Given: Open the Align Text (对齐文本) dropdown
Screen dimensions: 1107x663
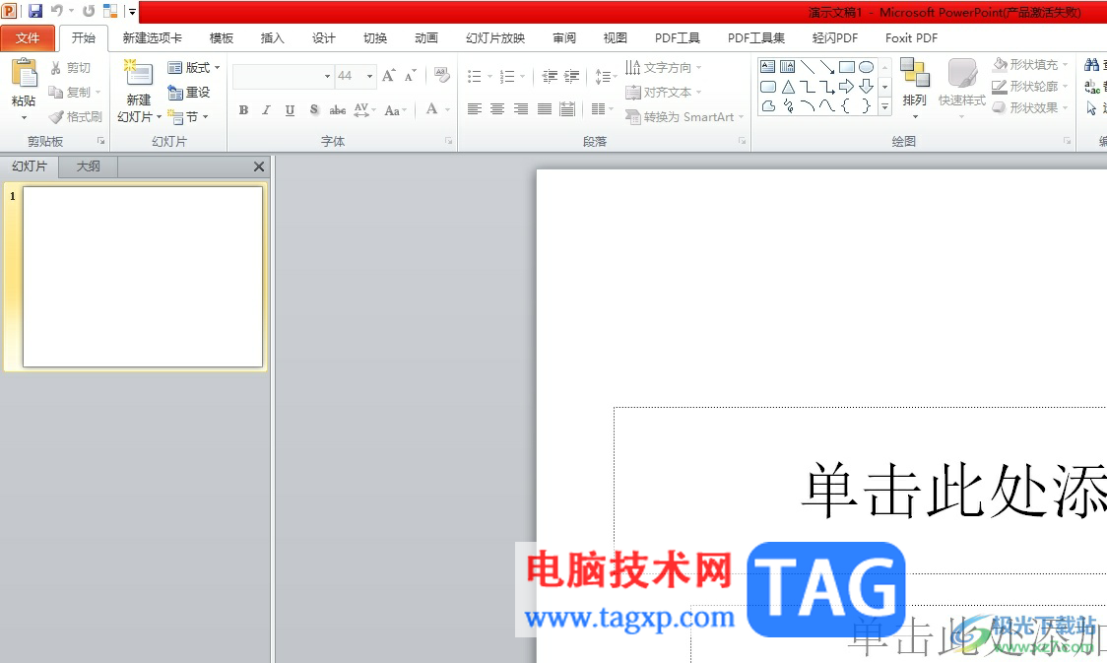Looking at the screenshot, I should [x=664, y=93].
